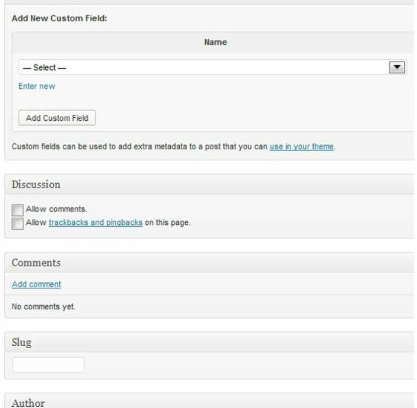Tick the Allow trackbacks and pingbacks checkbox

pos(18,223)
